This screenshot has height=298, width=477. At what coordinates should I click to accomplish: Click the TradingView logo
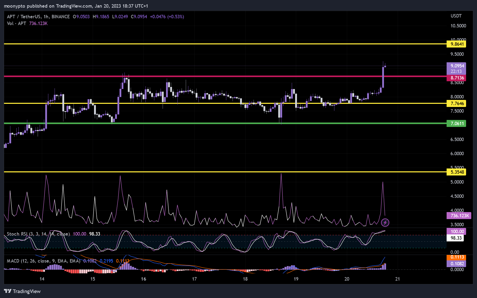(x=22, y=291)
